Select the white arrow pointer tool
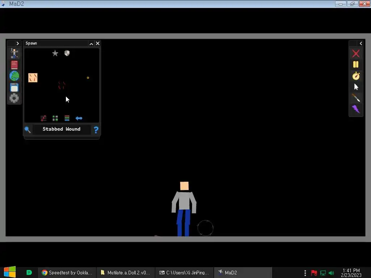The height and width of the screenshot is (278, 371). click(356, 87)
